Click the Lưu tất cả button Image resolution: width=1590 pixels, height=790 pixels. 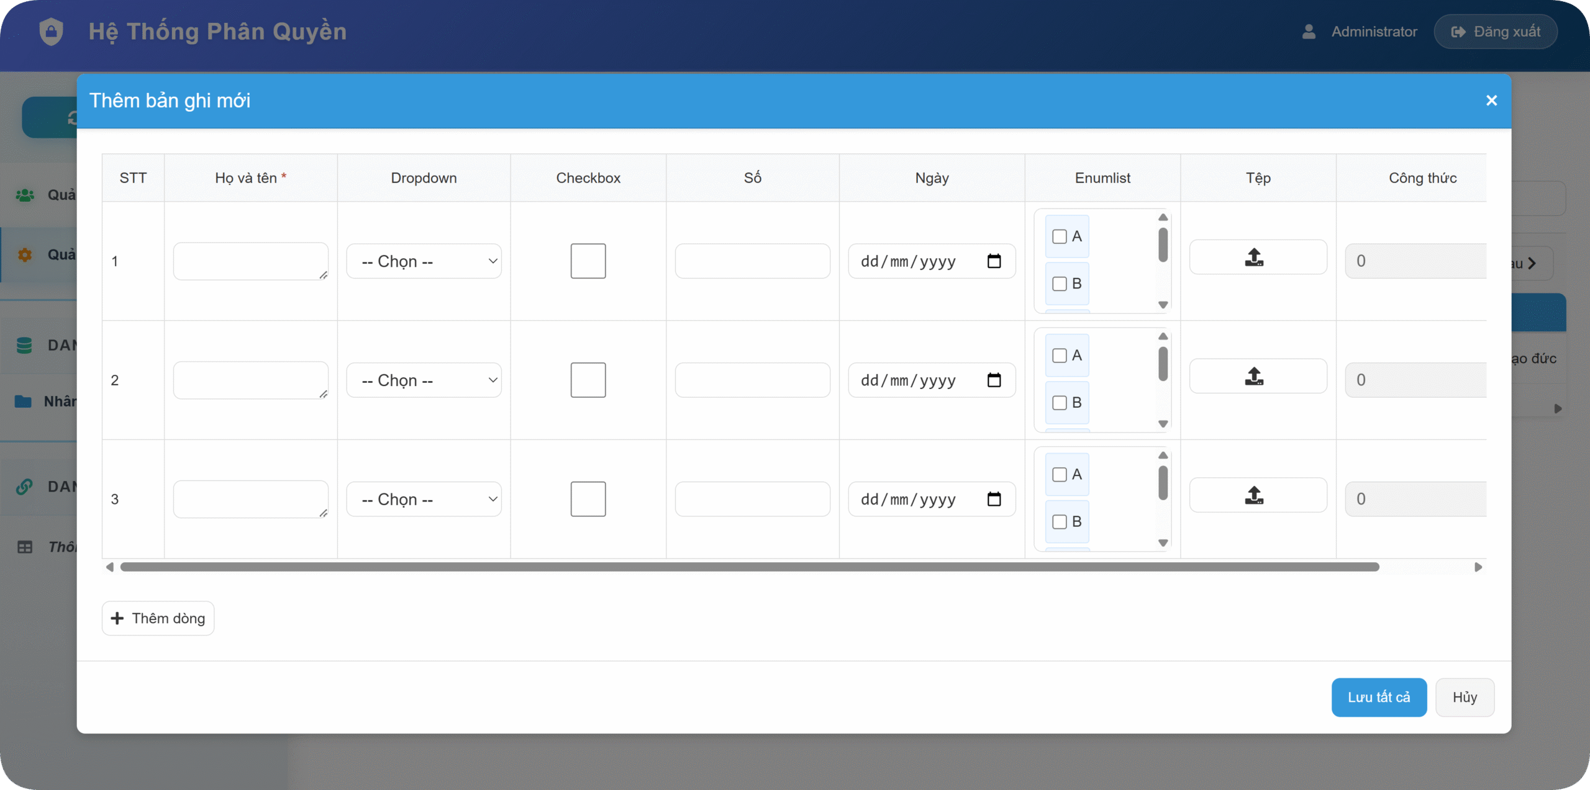coord(1378,697)
